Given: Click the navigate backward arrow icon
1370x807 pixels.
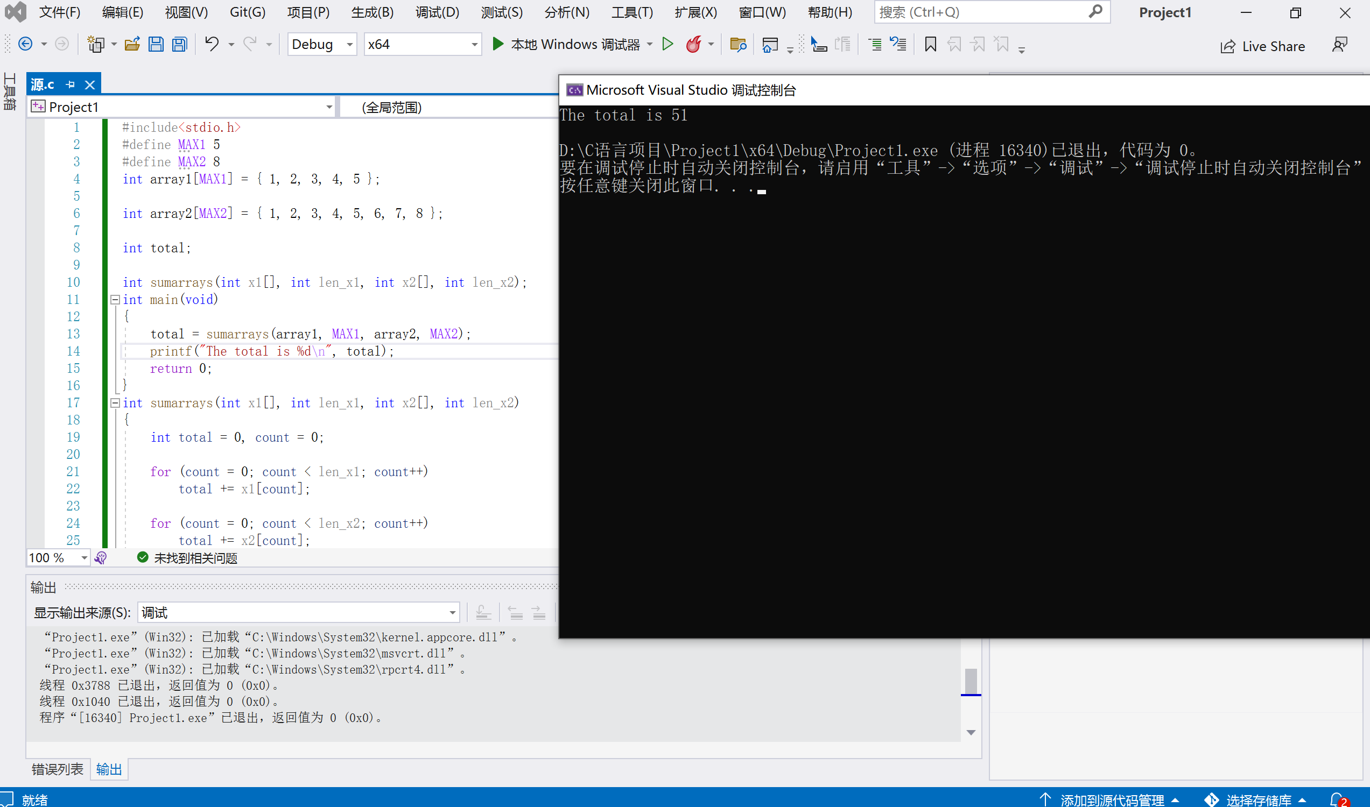Looking at the screenshot, I should tap(25, 44).
